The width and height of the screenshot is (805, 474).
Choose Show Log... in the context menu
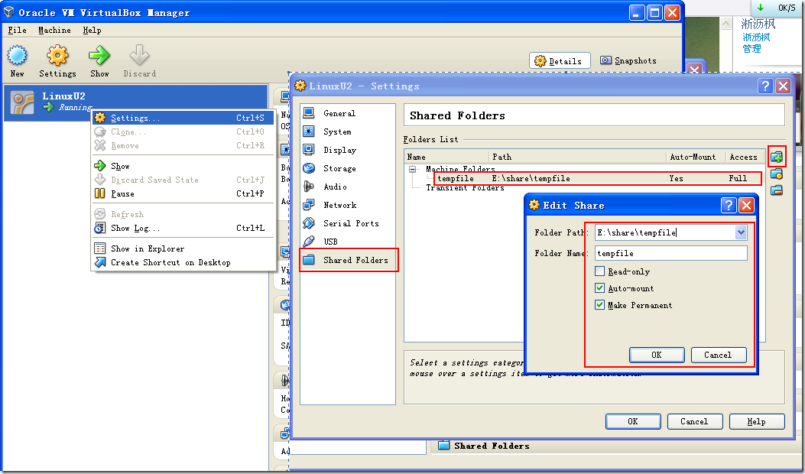tap(183, 228)
